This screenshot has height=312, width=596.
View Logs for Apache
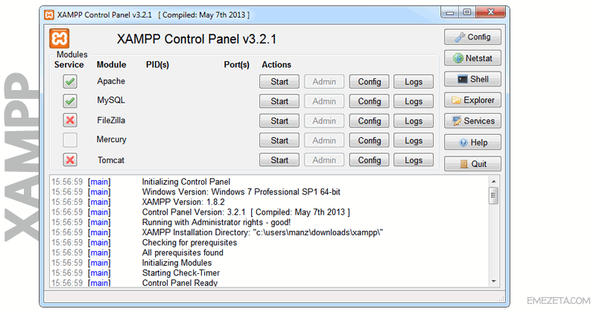[x=413, y=82]
